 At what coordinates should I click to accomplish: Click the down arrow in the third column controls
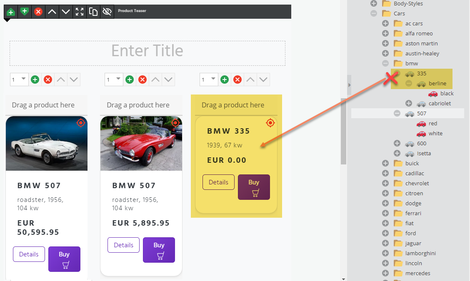click(263, 80)
